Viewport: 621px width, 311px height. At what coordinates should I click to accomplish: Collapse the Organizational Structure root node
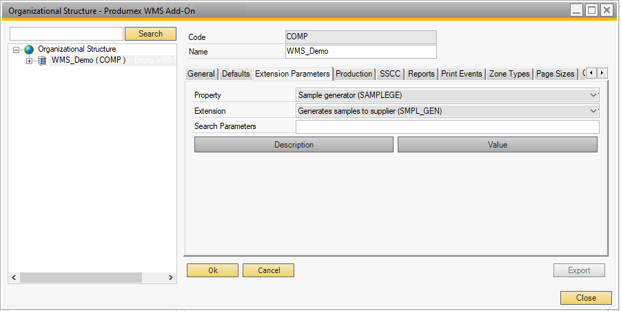point(17,50)
